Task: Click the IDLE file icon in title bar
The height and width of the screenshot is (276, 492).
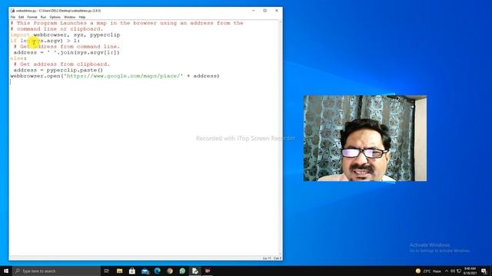Action: point(13,11)
